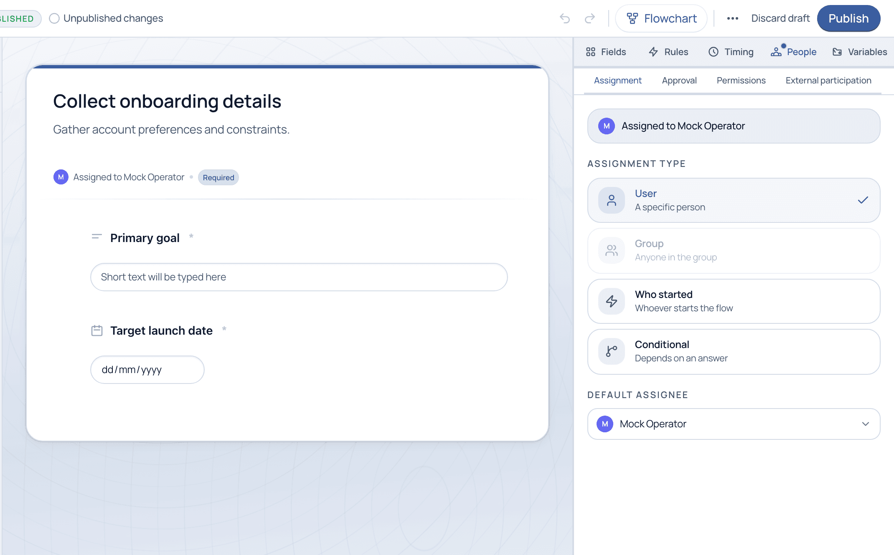The height and width of the screenshot is (555, 894).
Task: Open the Permissions sub-tab
Action: (x=741, y=80)
